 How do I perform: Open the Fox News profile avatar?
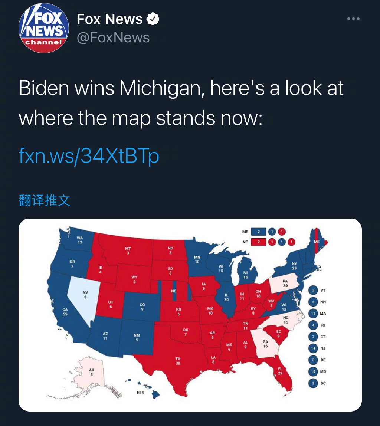44,28
